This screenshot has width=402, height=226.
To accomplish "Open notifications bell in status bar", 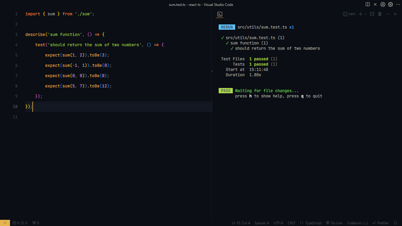I will point(396,223).
